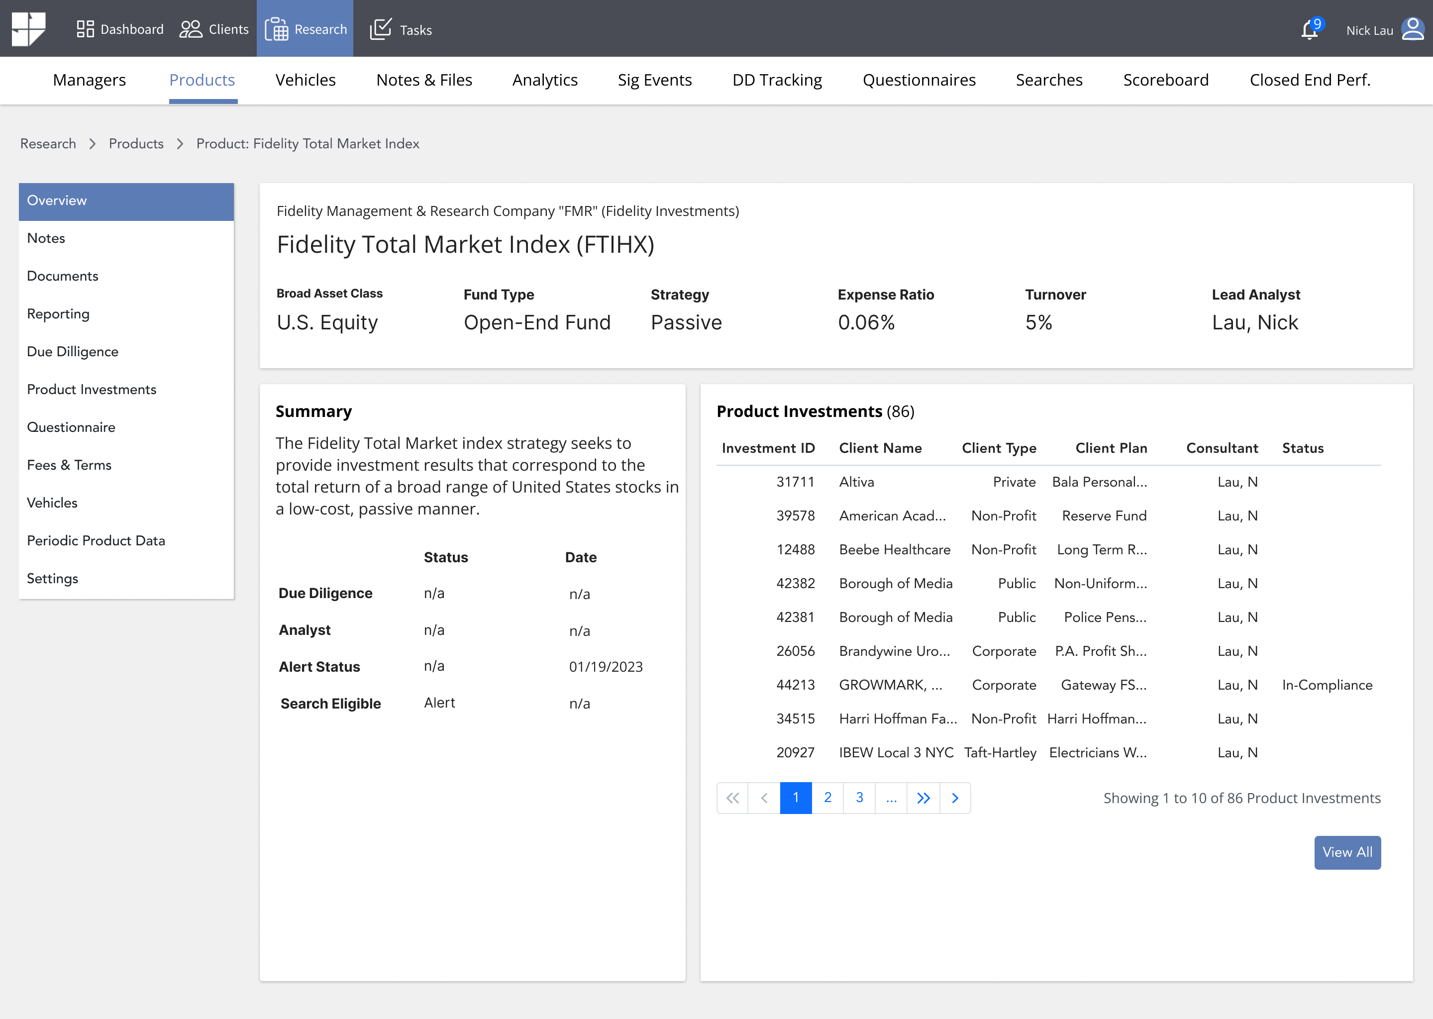
Task: Click the Research building icon
Action: click(x=277, y=29)
